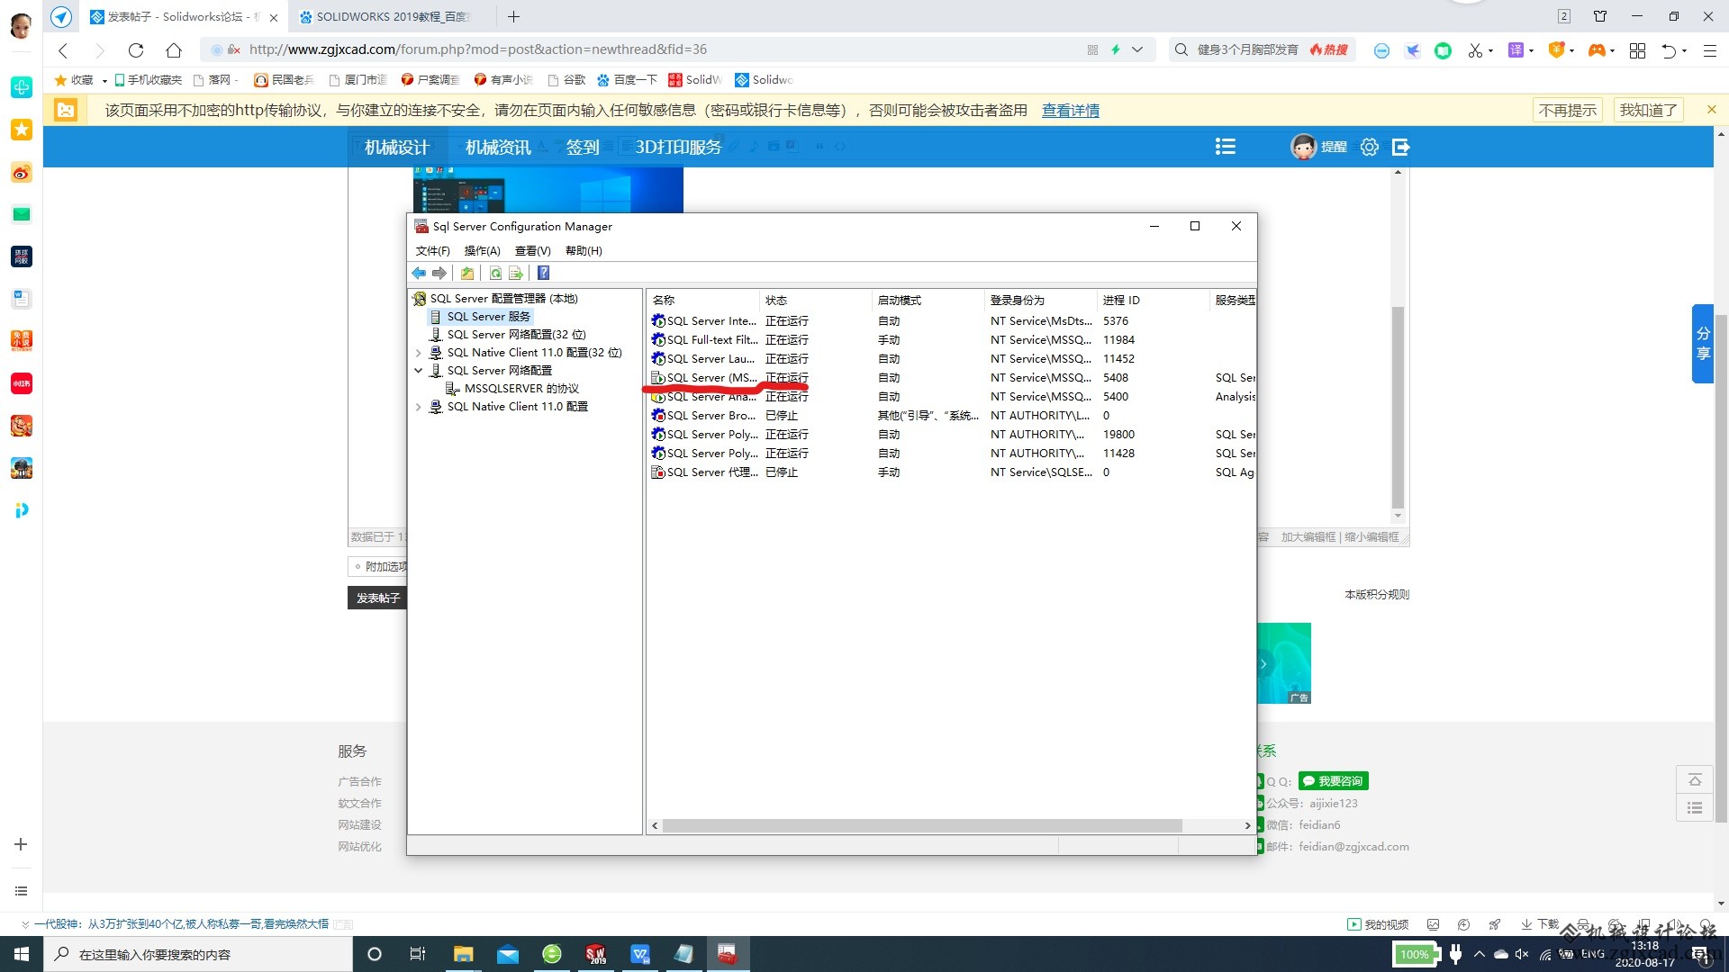This screenshot has height=972, width=1729.
Task: Click the Export list toolbar icon
Action: (x=516, y=273)
